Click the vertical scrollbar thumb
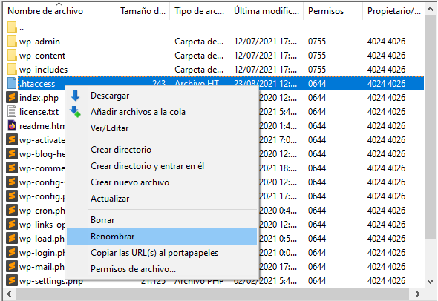This screenshot has height=301, width=438. pos(430,127)
